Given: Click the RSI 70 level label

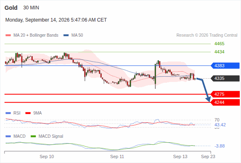Looking at the screenshot, I should point(217,120).
